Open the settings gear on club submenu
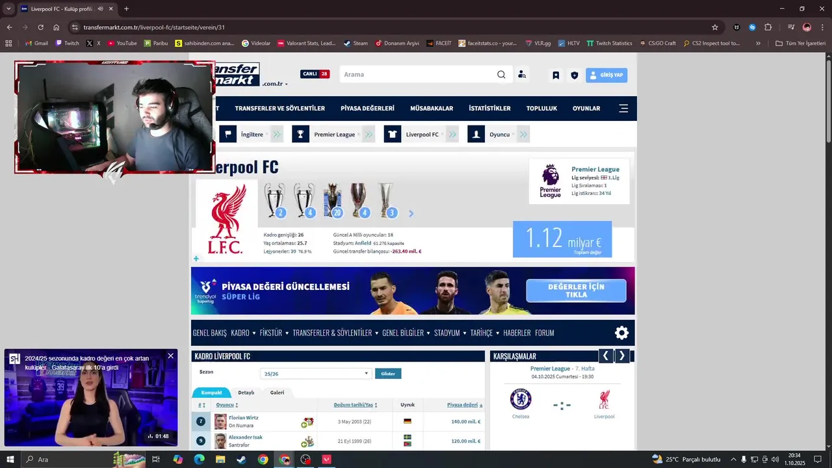Viewport: 832px width, 468px height. pos(621,333)
